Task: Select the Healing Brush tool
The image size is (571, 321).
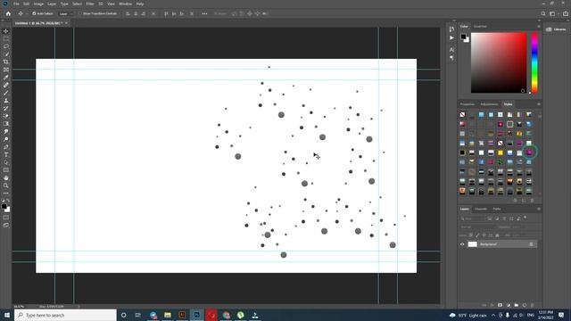Action: [x=6, y=86]
